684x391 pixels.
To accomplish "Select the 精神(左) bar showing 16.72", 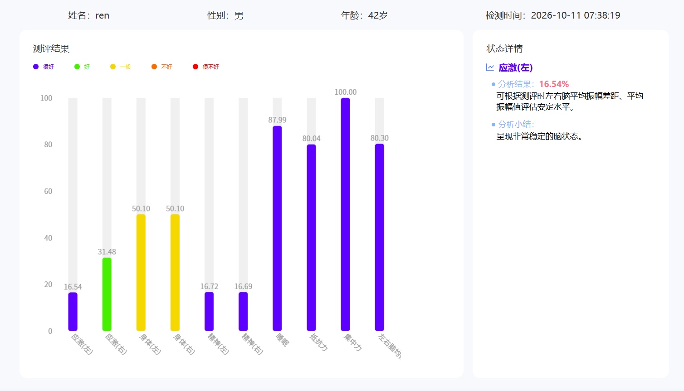I will click(209, 311).
